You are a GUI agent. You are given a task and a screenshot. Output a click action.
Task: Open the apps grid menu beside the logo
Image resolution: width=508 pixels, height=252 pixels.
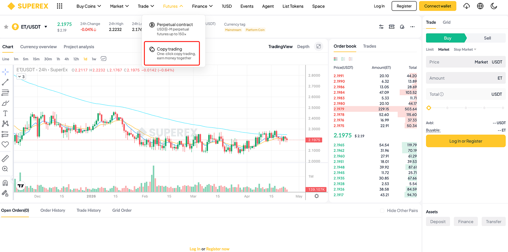[x=59, y=6]
